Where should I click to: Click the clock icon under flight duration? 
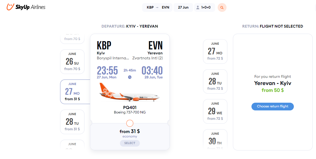click(130, 77)
